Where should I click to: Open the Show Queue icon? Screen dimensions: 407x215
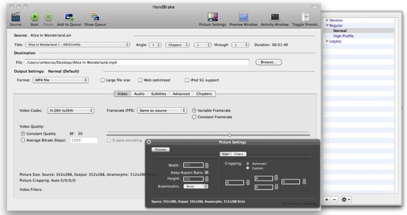[95, 17]
